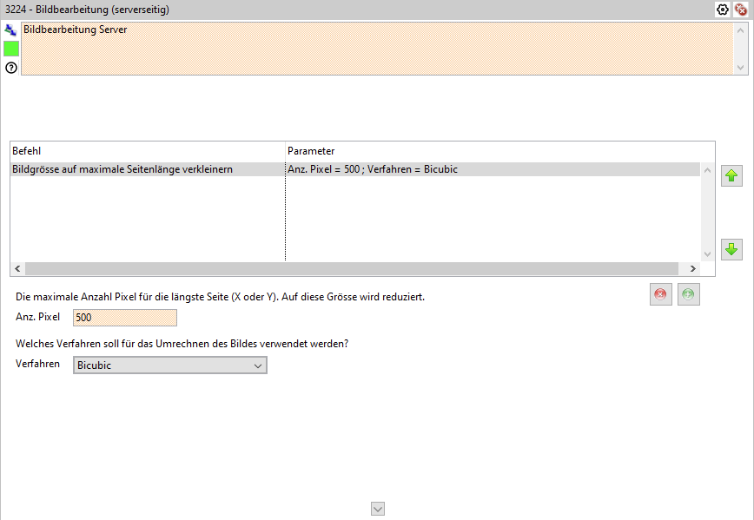Click the Anz. Pixel input field

pos(125,318)
